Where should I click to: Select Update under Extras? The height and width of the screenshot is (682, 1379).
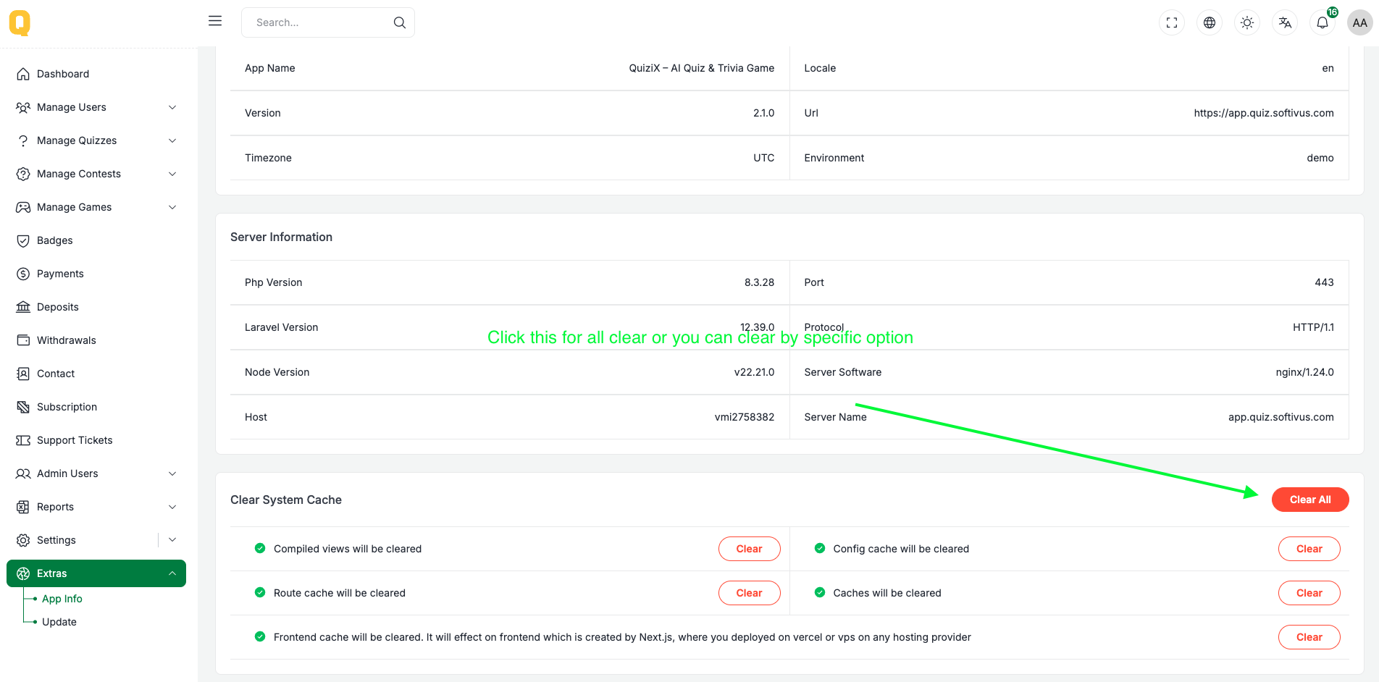[x=59, y=622]
